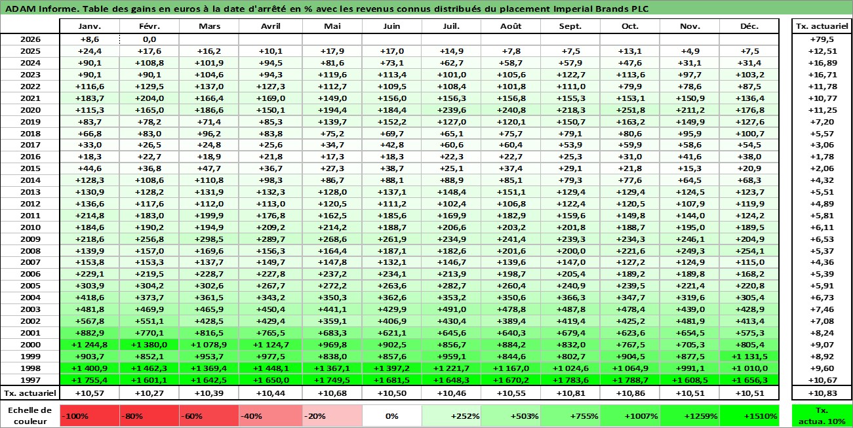Click the 'Nov.' column header

(x=690, y=26)
